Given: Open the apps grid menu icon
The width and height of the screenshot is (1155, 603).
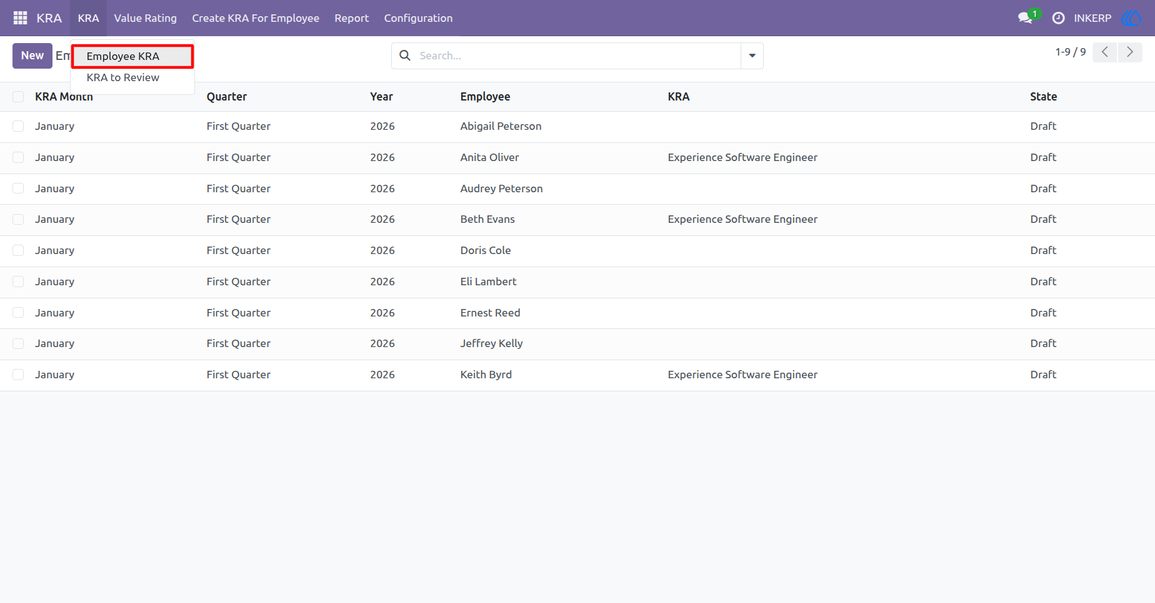Looking at the screenshot, I should pyautogui.click(x=20, y=18).
